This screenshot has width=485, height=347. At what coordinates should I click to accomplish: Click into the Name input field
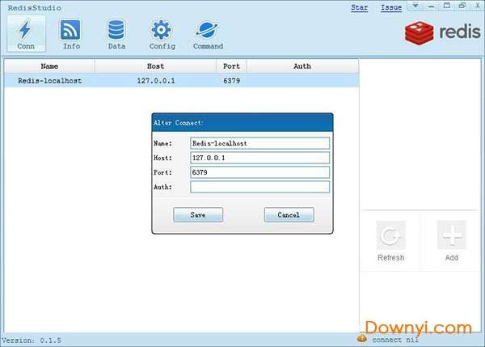(x=259, y=143)
